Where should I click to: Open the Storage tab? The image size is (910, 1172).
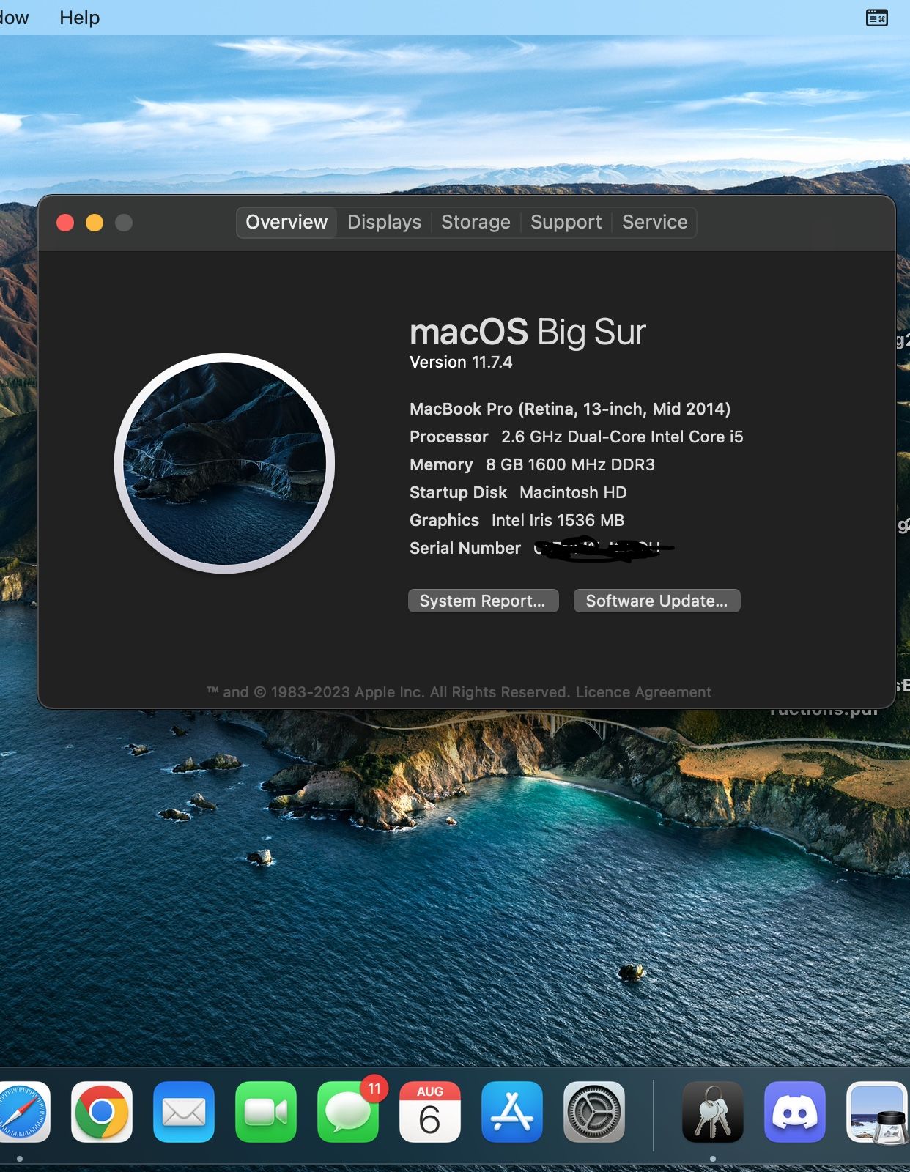click(476, 222)
